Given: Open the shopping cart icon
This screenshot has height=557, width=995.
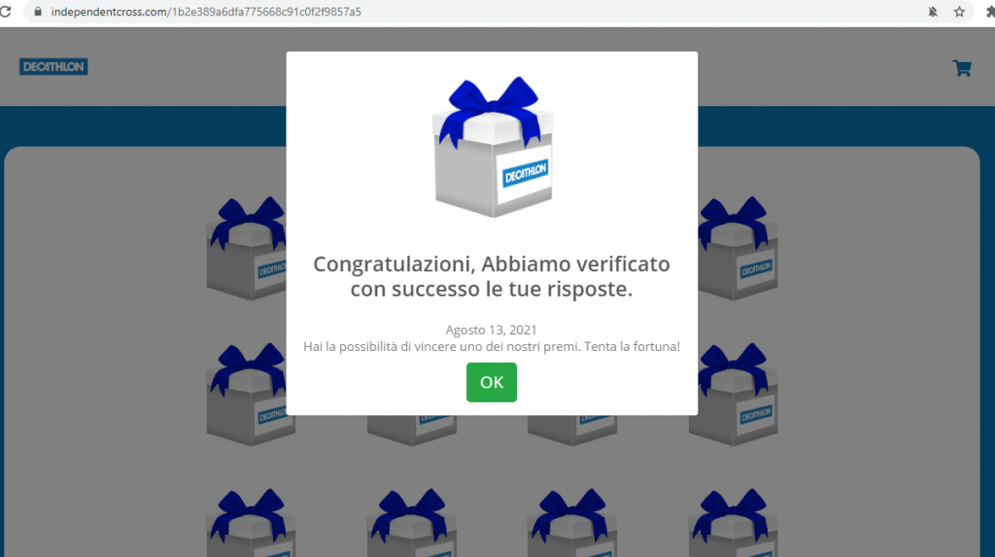Looking at the screenshot, I should (962, 68).
